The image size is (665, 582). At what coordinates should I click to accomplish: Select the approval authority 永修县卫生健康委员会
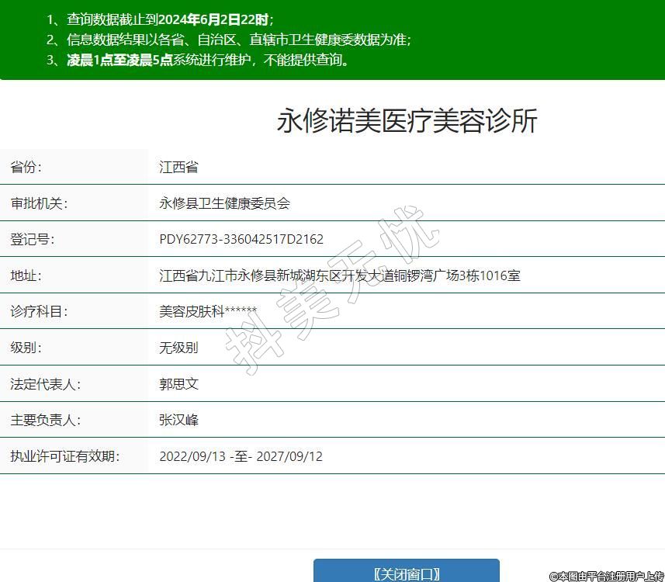click(224, 203)
